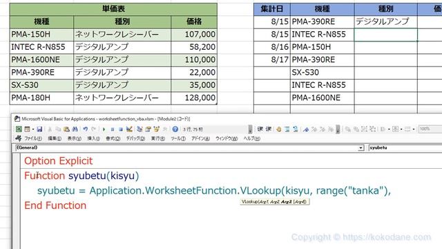Select the デジタルアンプ cell beside 8/15 PMA-390RE

tap(385, 21)
